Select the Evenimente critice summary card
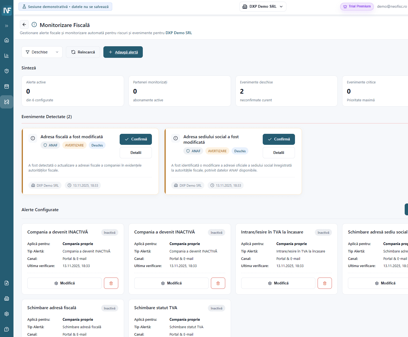Screen dimensions: 408x337 coord(375,91)
